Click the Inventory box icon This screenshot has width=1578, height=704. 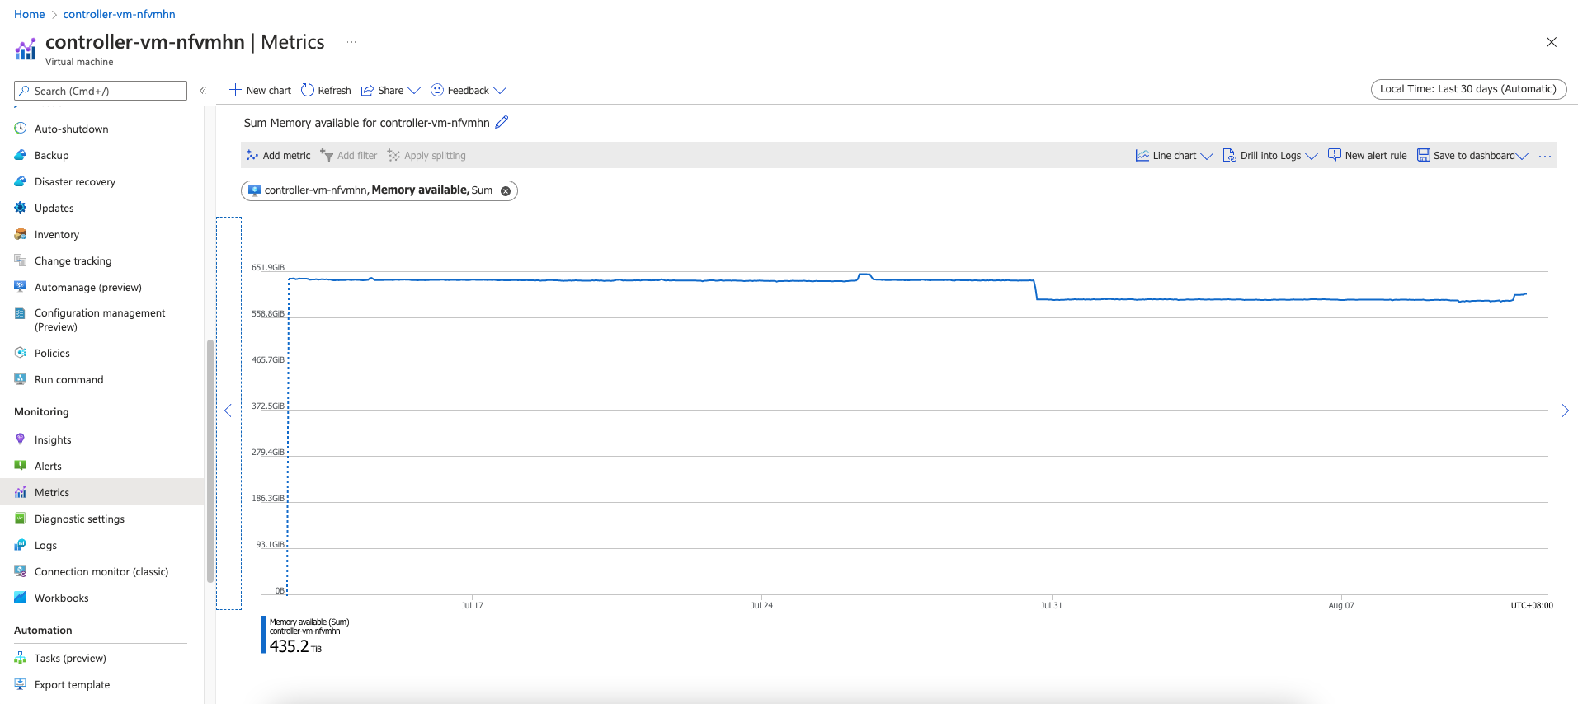point(21,234)
